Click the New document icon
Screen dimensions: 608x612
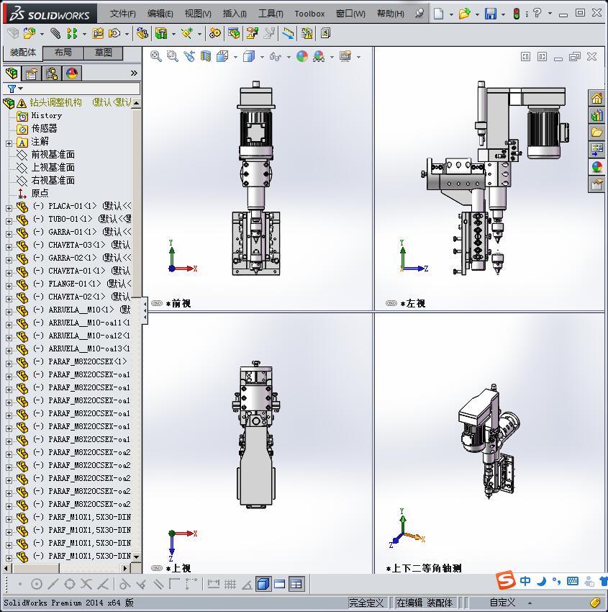point(439,14)
